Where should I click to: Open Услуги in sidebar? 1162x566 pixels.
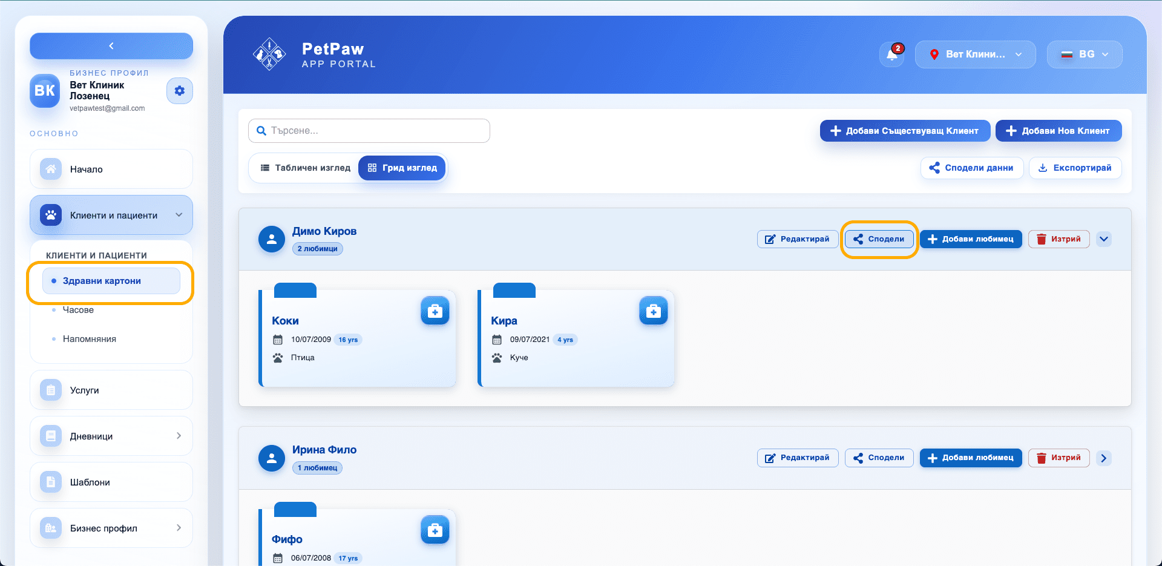pyautogui.click(x=111, y=390)
